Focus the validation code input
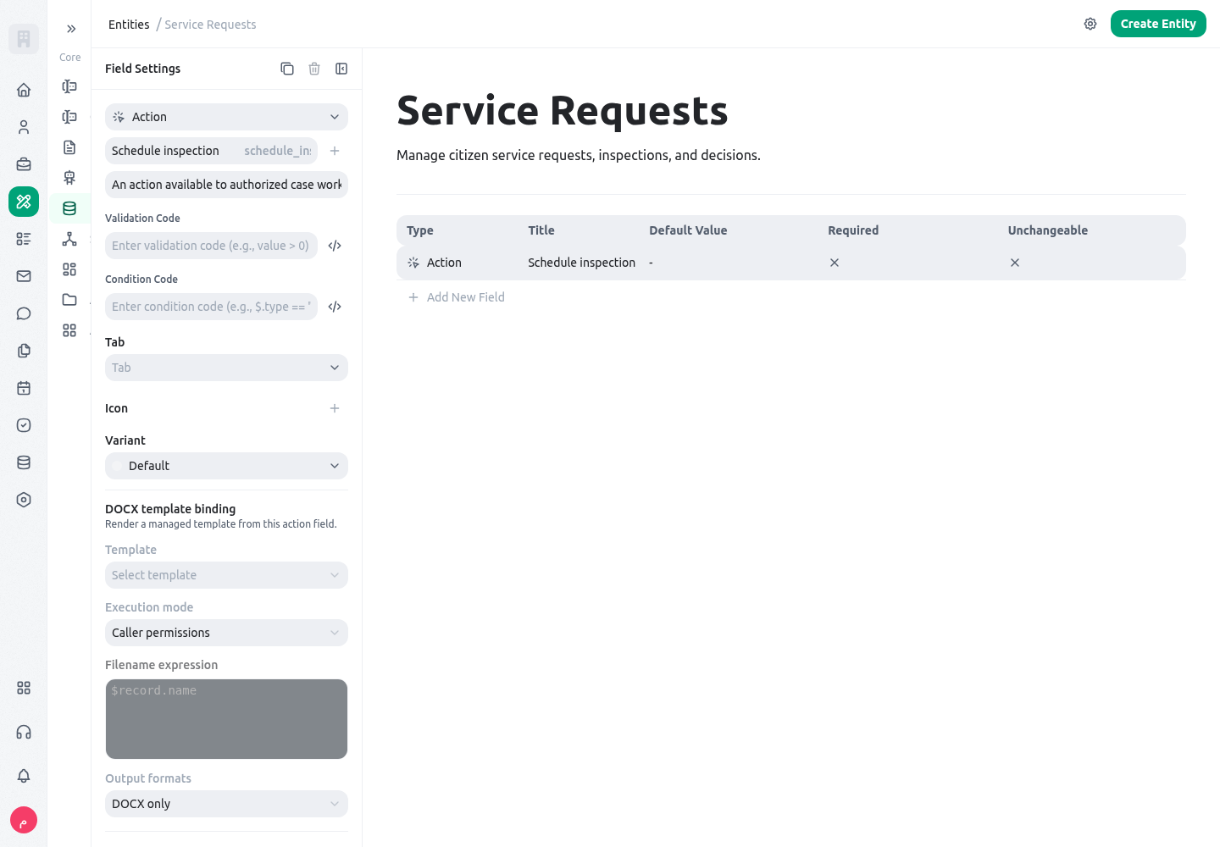The width and height of the screenshot is (1220, 847). coord(211,246)
